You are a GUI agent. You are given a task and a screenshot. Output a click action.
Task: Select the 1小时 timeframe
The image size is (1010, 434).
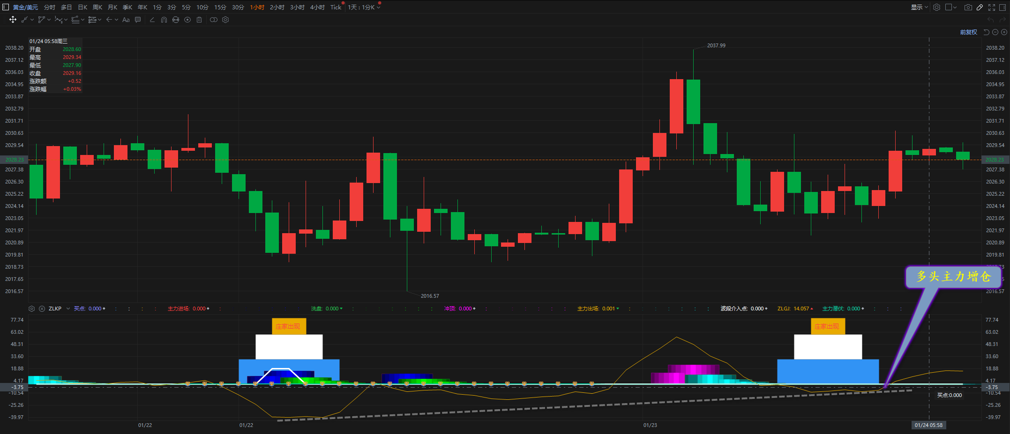pyautogui.click(x=257, y=7)
